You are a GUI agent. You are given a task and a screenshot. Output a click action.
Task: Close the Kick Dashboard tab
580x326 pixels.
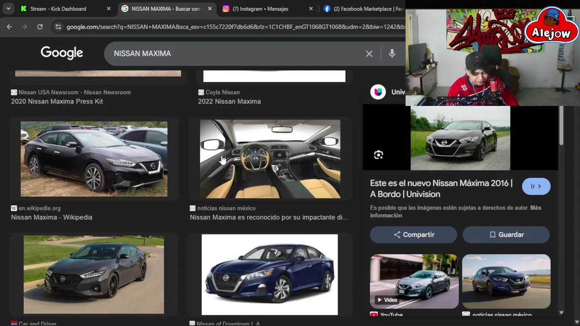pyautogui.click(x=108, y=9)
